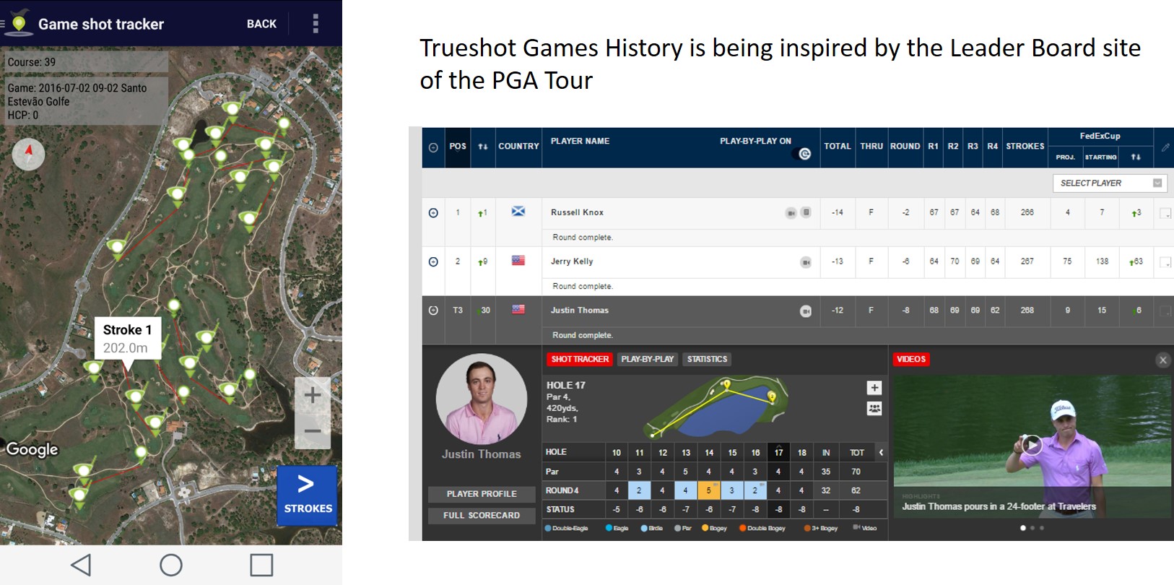This screenshot has height=585, width=1174.
Task: Tap the compass orientation icon
Action: point(29,154)
